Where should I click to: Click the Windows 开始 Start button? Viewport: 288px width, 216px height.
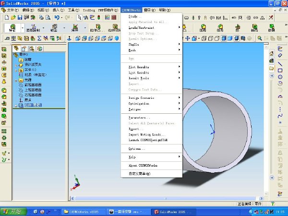[13, 212]
